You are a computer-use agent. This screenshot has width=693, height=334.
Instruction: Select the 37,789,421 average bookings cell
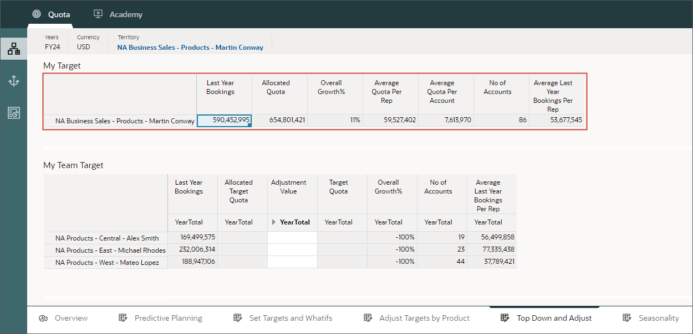click(x=492, y=262)
